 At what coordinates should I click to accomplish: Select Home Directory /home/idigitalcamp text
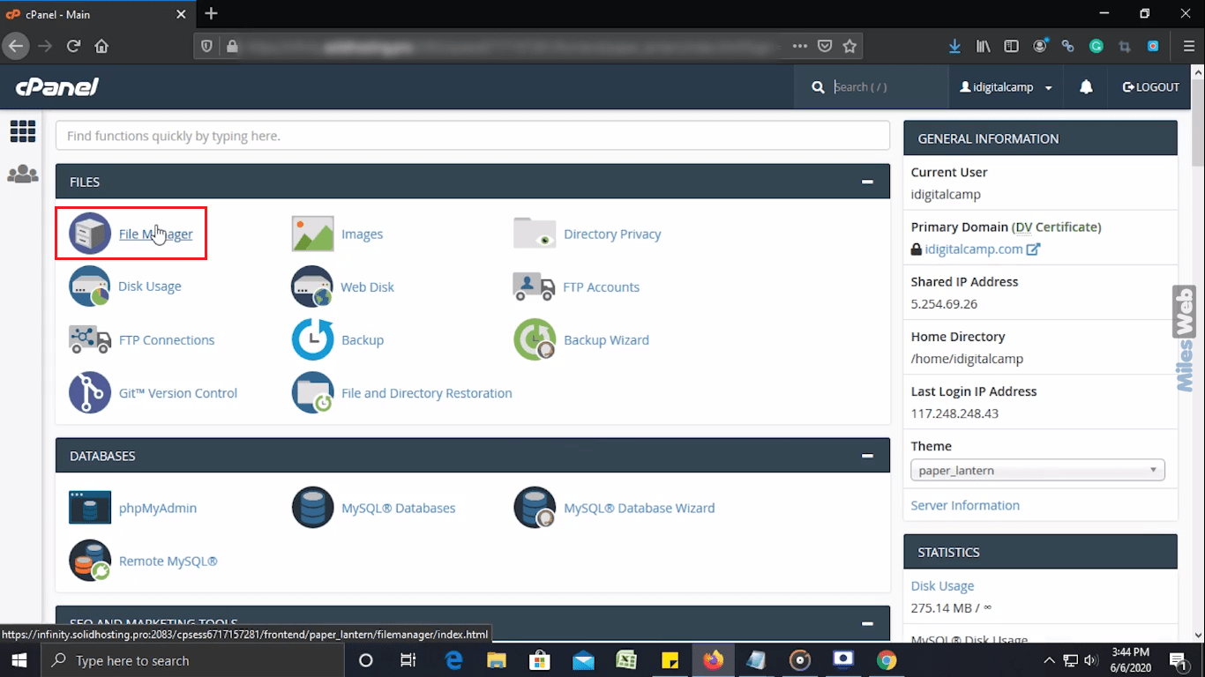(x=967, y=359)
